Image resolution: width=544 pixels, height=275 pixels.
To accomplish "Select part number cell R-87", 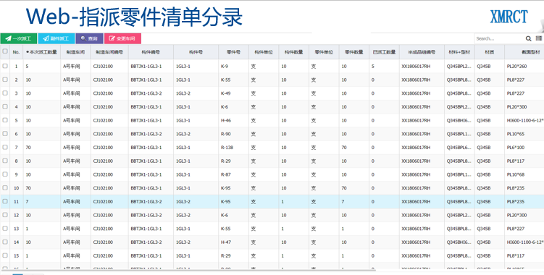I will [x=233, y=174].
